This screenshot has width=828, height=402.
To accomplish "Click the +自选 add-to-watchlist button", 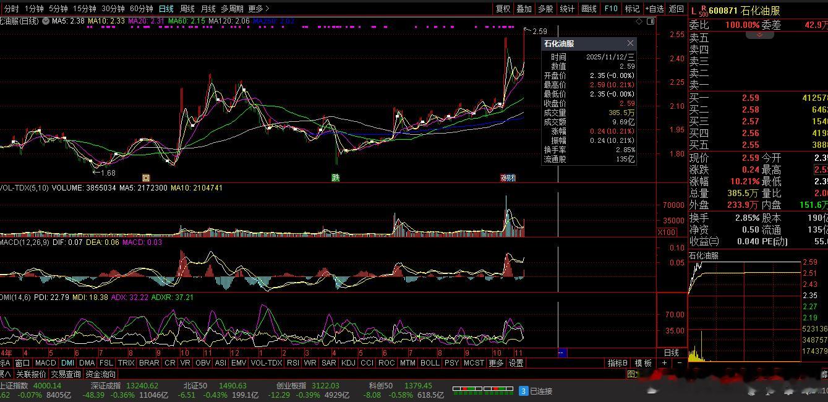I will point(654,9).
